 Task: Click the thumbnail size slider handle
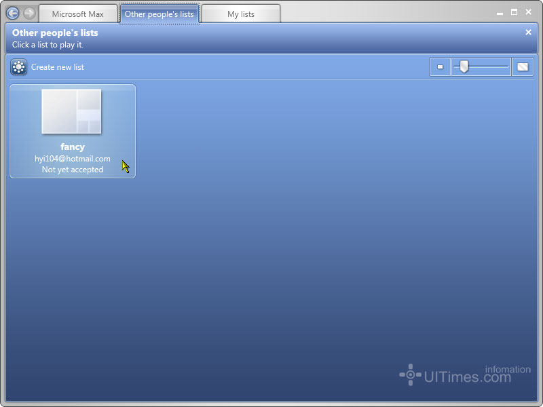[464, 66]
